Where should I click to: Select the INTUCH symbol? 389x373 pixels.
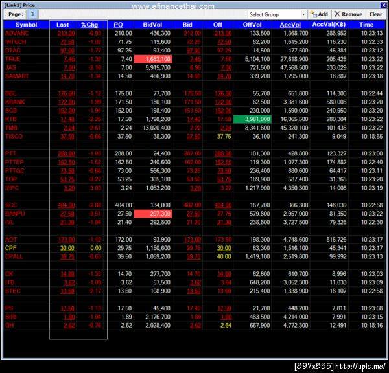click(x=16, y=42)
